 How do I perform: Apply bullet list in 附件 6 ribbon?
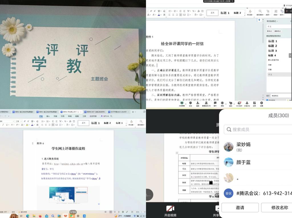point(43,121)
